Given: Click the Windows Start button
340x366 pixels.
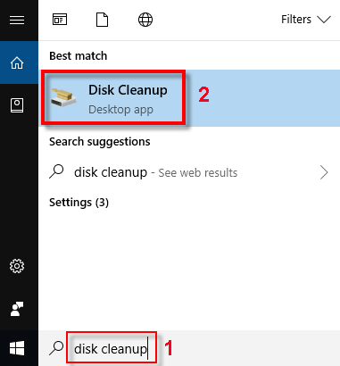Looking at the screenshot, I should click(x=17, y=348).
